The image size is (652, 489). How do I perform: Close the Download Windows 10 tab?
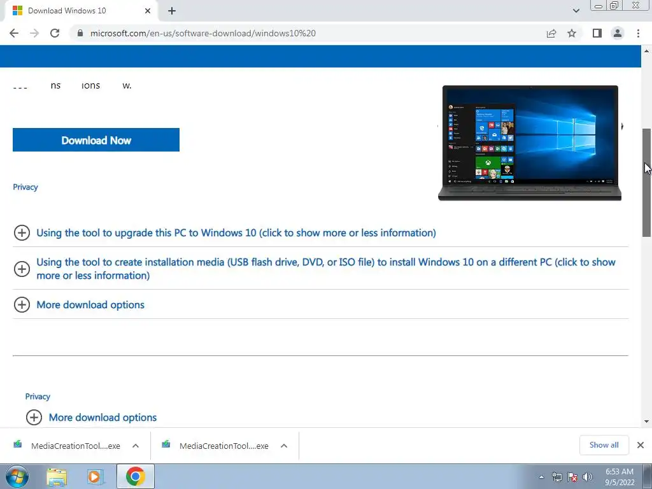pyautogui.click(x=148, y=11)
